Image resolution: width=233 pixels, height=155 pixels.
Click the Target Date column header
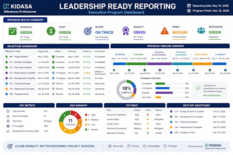43,51
